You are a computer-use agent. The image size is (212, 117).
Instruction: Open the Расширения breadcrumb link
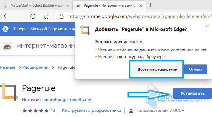coord(35,67)
